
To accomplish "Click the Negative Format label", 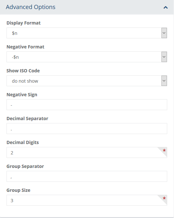I will [26, 47].
